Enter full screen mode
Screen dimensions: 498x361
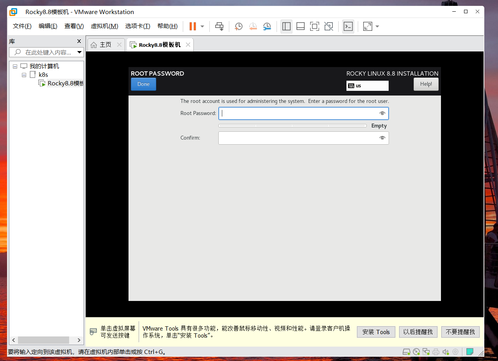pos(314,26)
